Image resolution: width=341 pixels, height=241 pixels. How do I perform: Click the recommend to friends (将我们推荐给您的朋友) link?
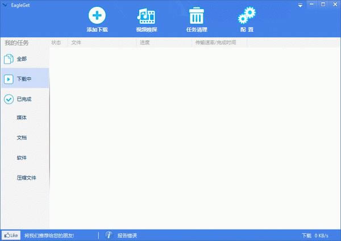pos(49,235)
